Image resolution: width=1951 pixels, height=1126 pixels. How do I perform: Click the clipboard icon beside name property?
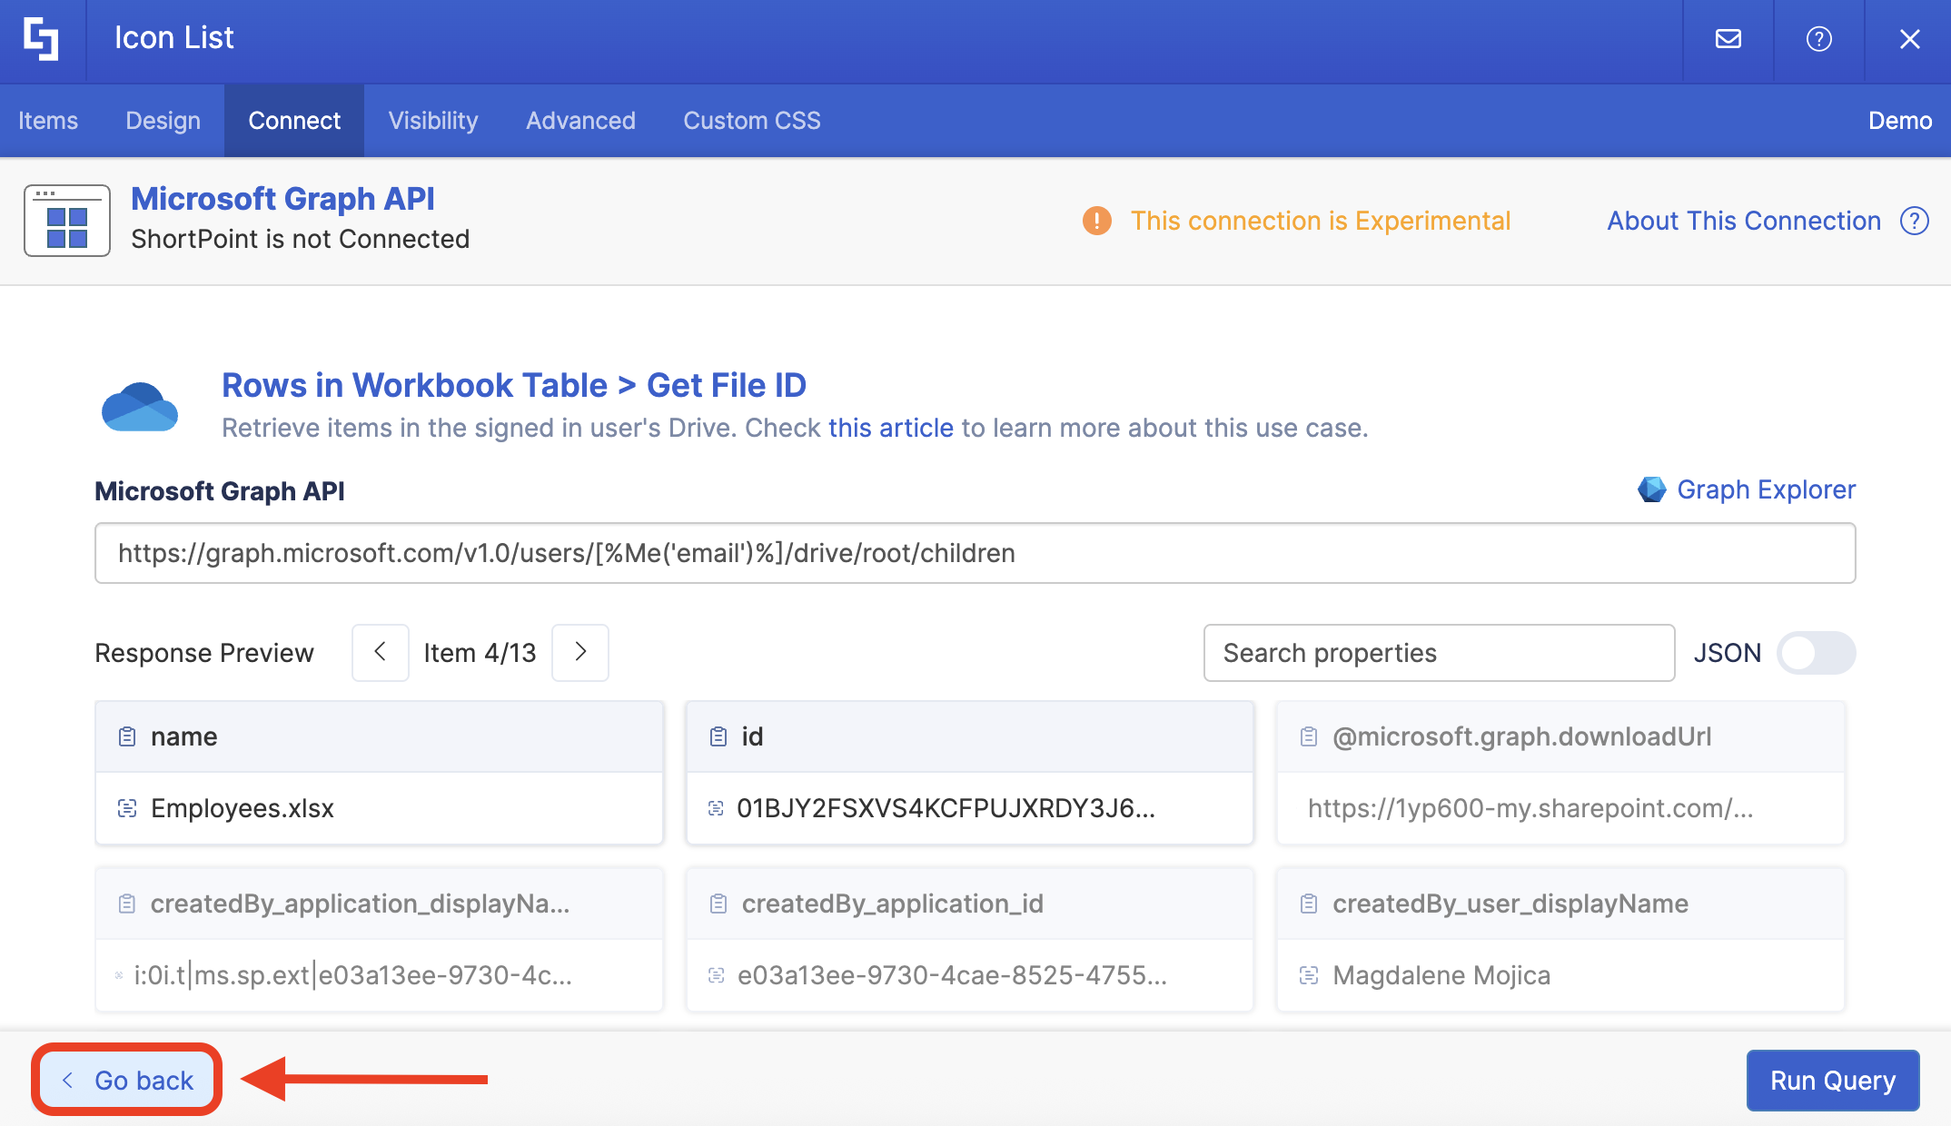pyautogui.click(x=127, y=736)
